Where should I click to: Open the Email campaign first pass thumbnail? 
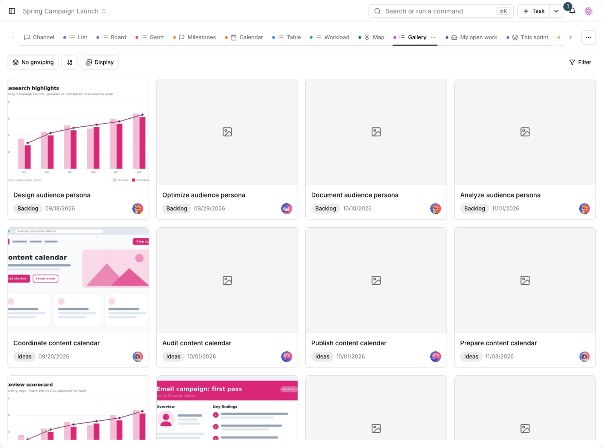[x=227, y=408]
